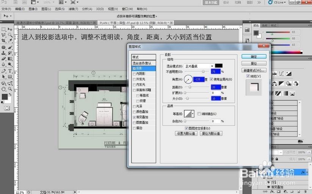The height and width of the screenshot is (194, 312).
Task: Toggle 图层挖空投影 checkbox
Action: (187, 128)
